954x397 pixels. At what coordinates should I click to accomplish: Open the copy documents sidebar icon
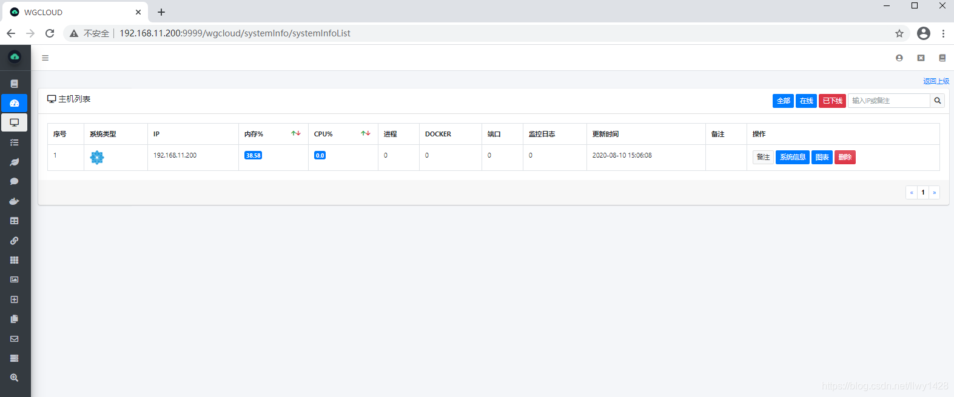[x=15, y=319]
